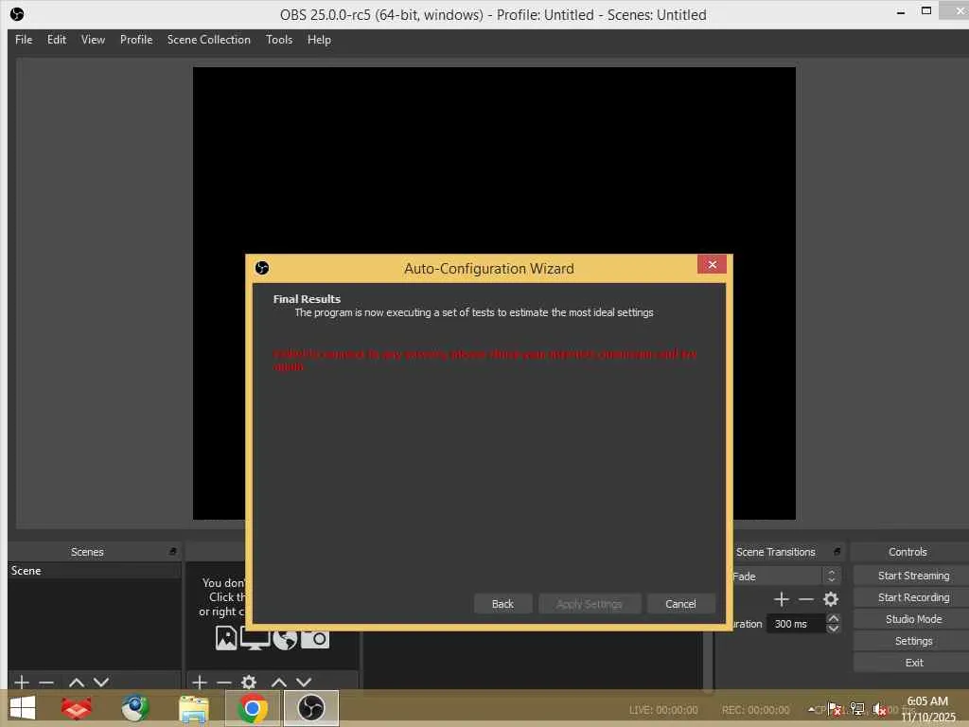The height and width of the screenshot is (727, 969).
Task: Open the Scene Collection menu
Action: click(x=209, y=40)
